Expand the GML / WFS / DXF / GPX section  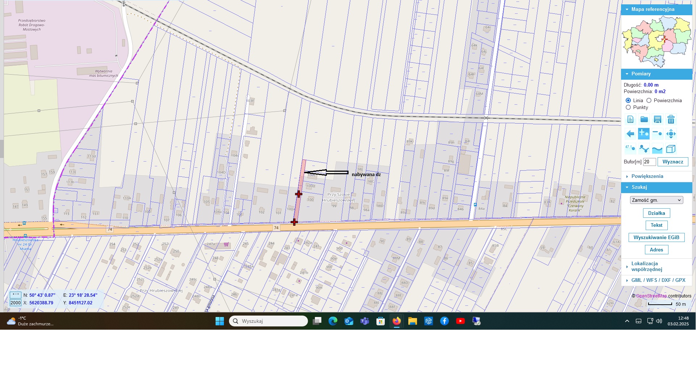pyautogui.click(x=658, y=280)
